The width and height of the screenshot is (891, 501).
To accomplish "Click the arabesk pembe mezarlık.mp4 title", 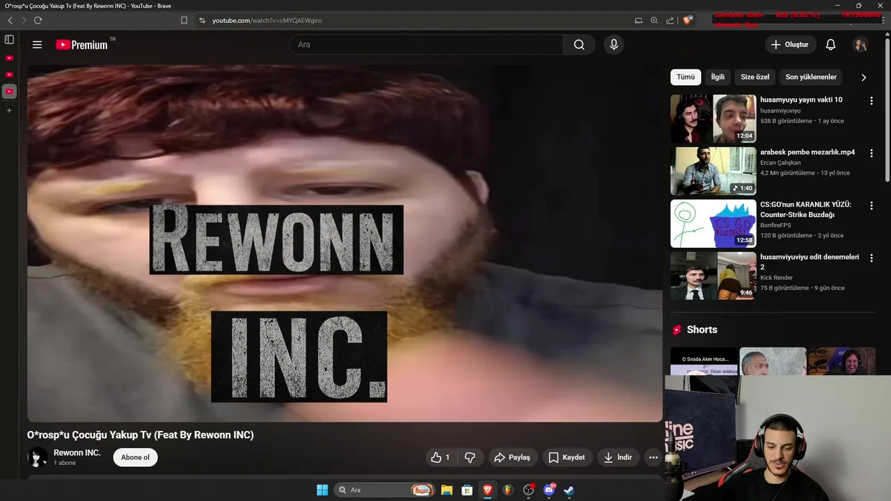I will click(807, 152).
